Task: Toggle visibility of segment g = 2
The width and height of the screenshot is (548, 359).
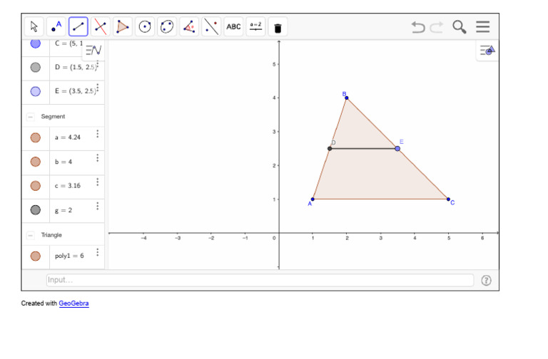Action: [x=35, y=209]
